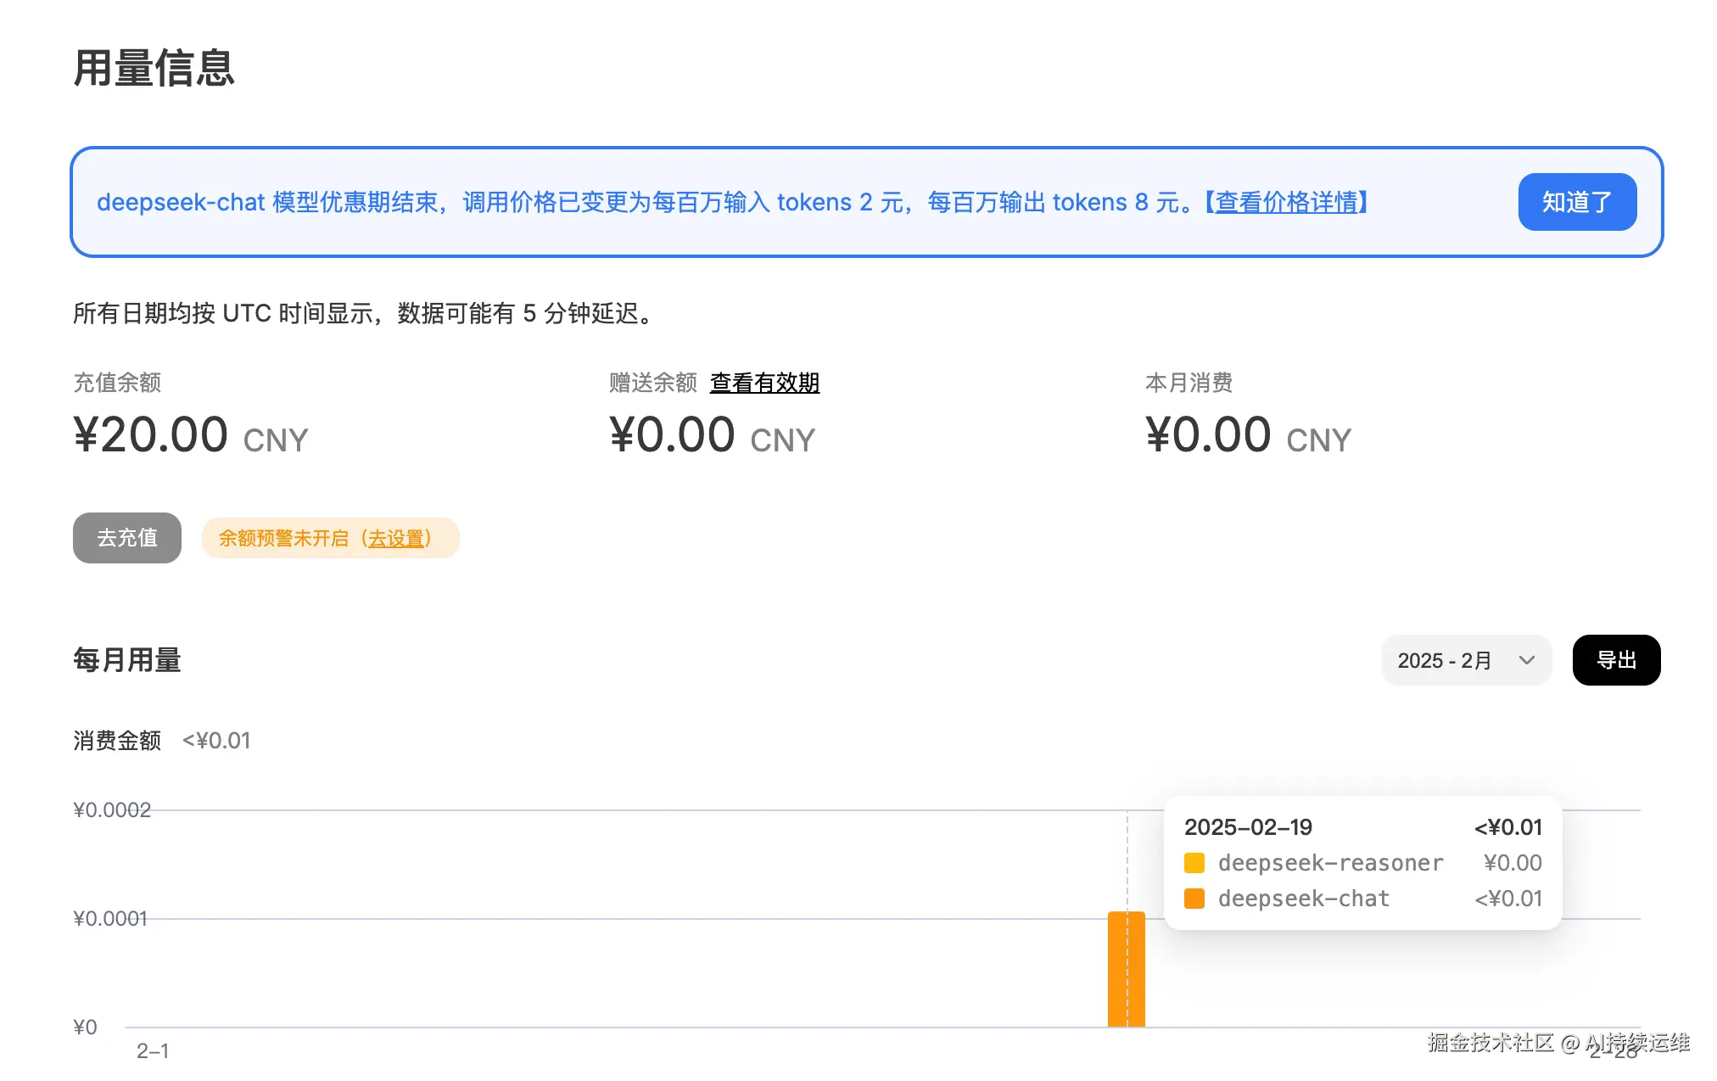Click the 充值余额 ¥20.00 amount
1717x1081 pixels.
(151, 435)
